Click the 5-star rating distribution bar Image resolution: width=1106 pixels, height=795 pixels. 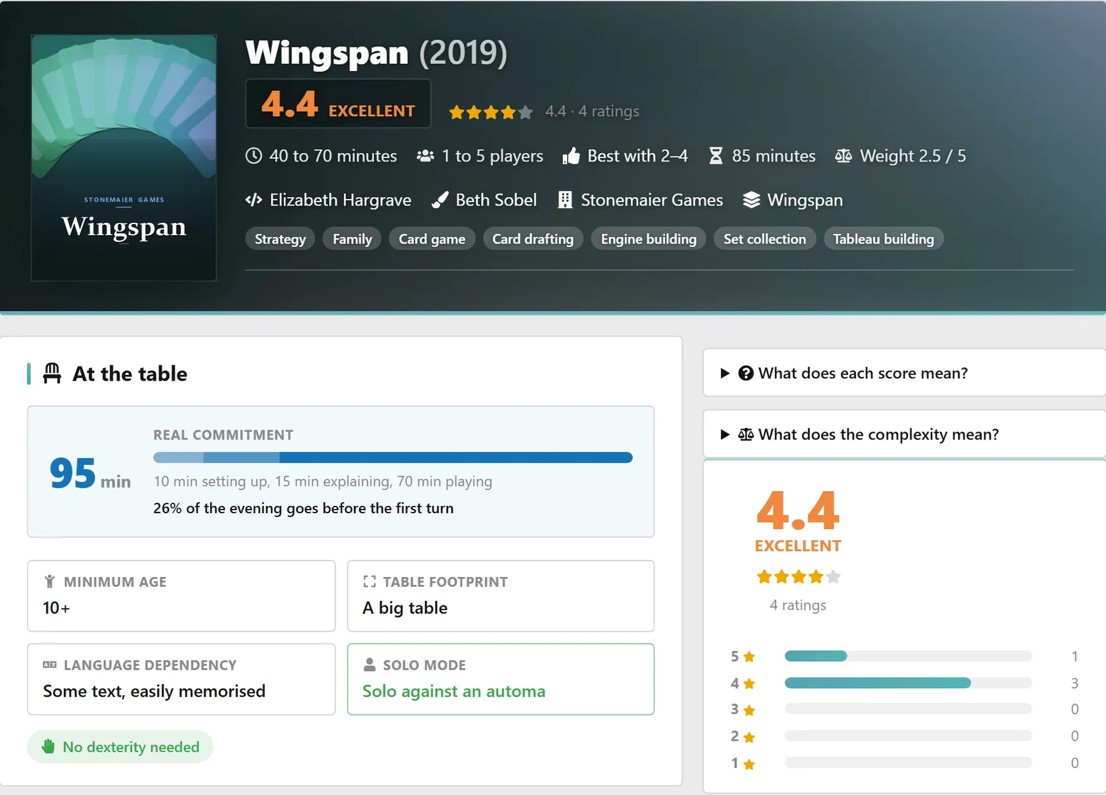tap(908, 656)
